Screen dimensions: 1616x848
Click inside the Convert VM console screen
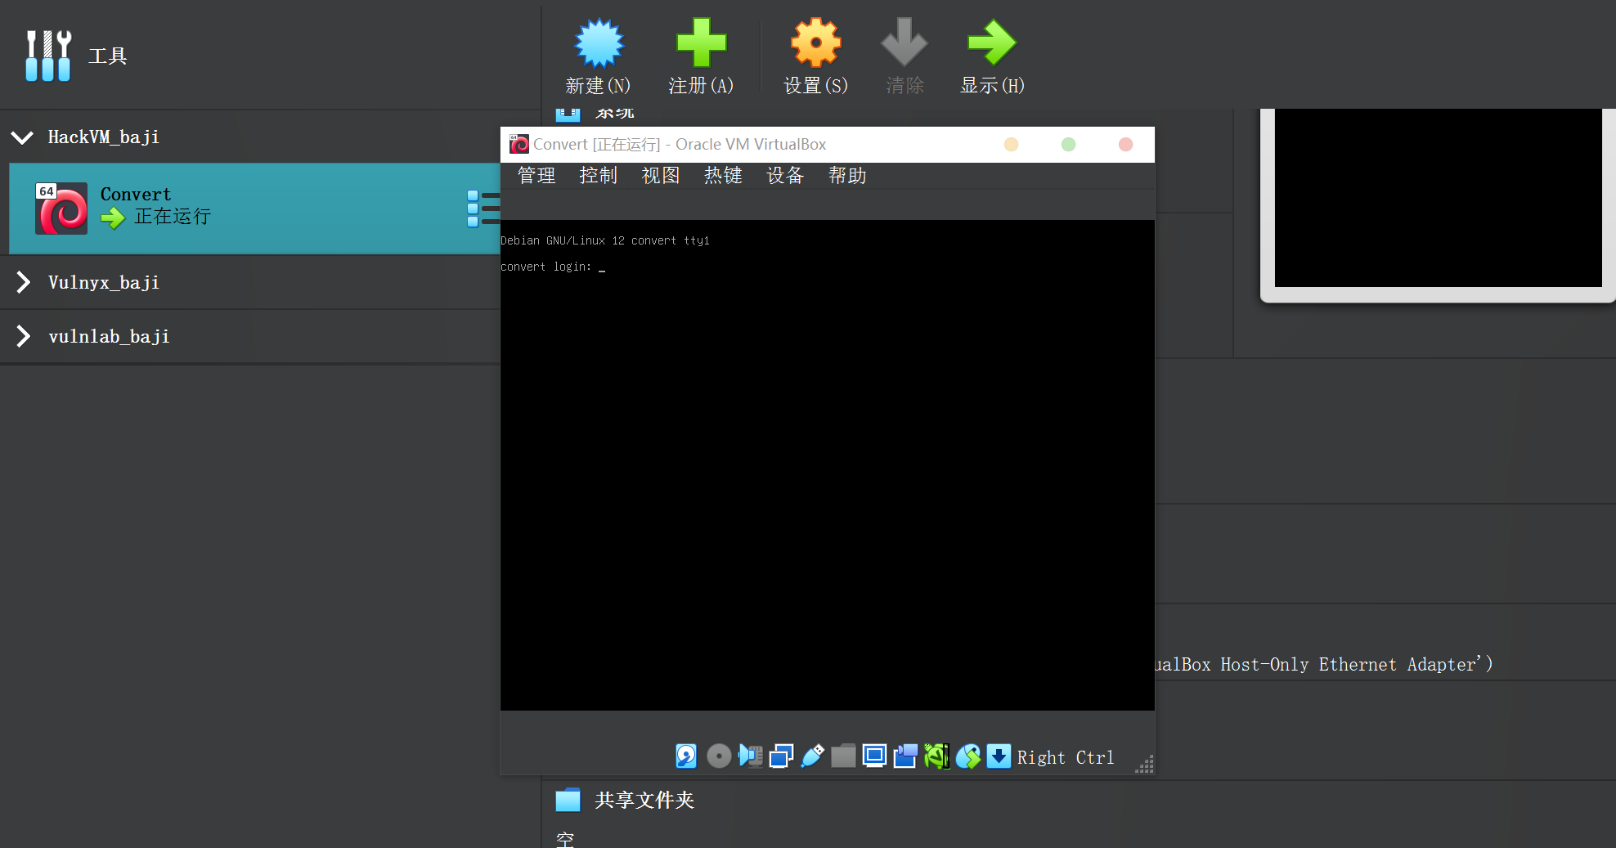[x=828, y=465]
